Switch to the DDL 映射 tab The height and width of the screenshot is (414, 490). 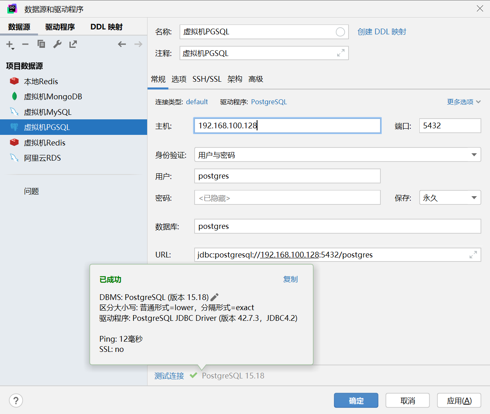[107, 27]
